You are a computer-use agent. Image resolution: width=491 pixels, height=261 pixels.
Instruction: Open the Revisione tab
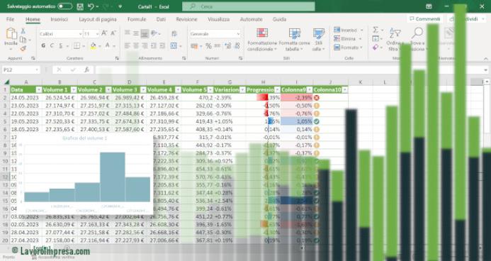tap(186, 19)
